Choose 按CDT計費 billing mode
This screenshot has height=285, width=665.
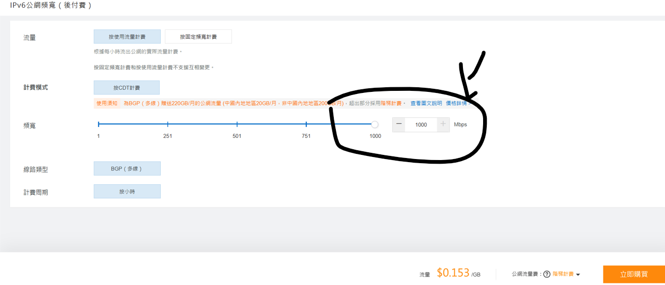[127, 88]
